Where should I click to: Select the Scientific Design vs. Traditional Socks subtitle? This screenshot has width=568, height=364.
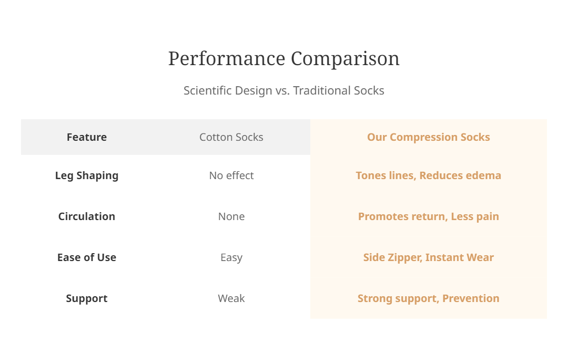tap(283, 90)
